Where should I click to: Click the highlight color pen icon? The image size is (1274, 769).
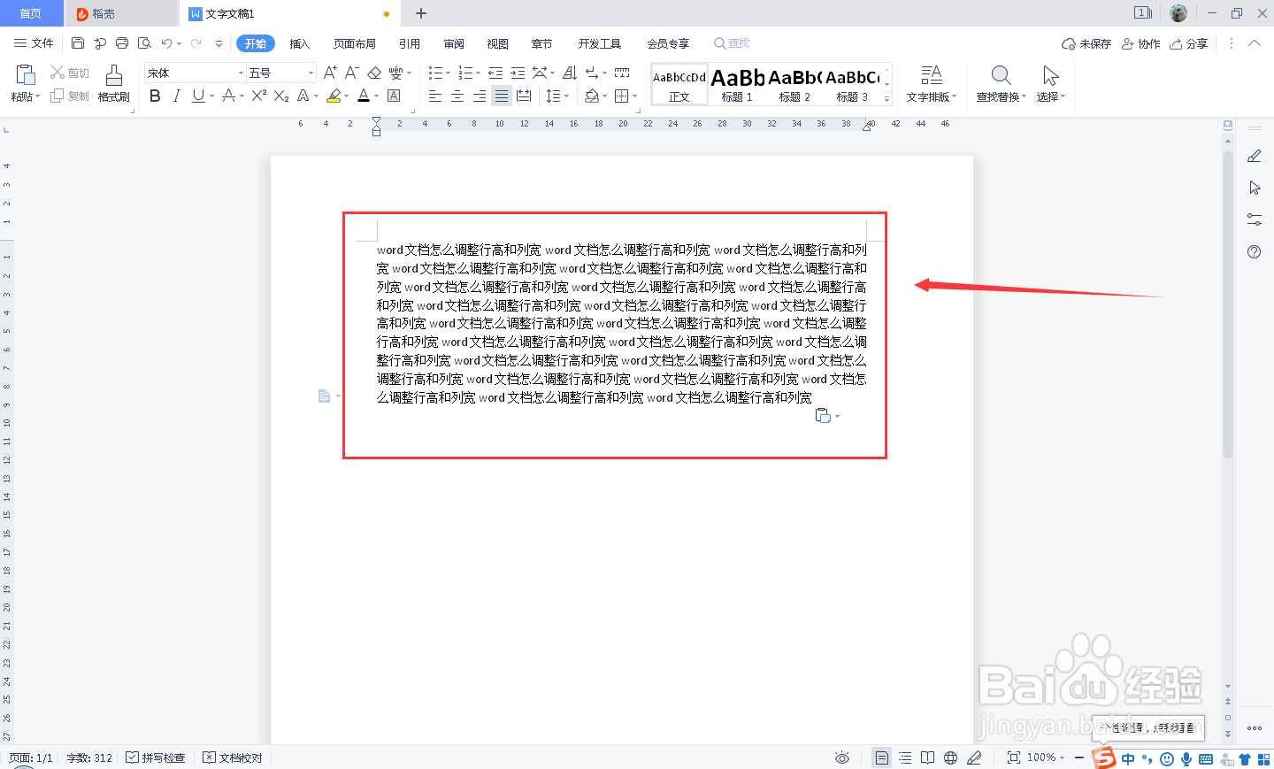335,96
